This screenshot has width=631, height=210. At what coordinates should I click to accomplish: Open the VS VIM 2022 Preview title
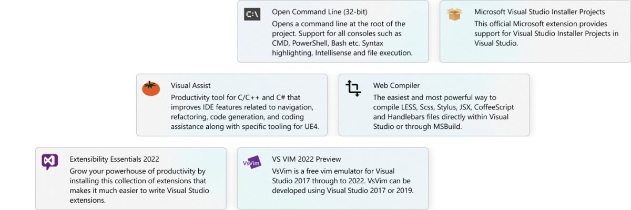307,159
